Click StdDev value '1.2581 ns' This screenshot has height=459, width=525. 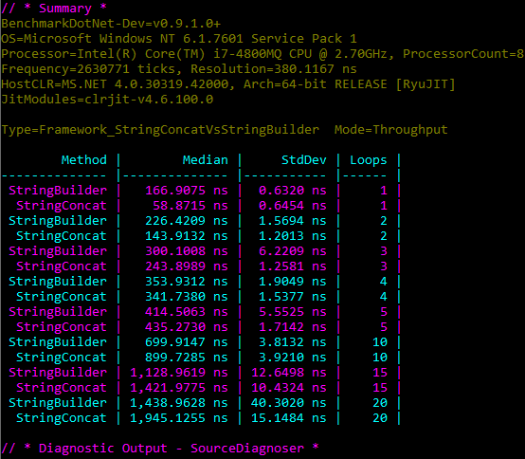coord(292,266)
